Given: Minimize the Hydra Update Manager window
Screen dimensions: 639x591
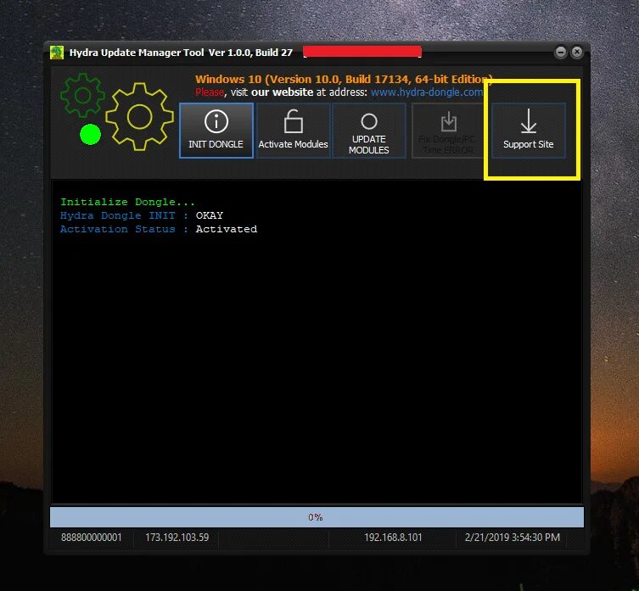Looking at the screenshot, I should 561,52.
